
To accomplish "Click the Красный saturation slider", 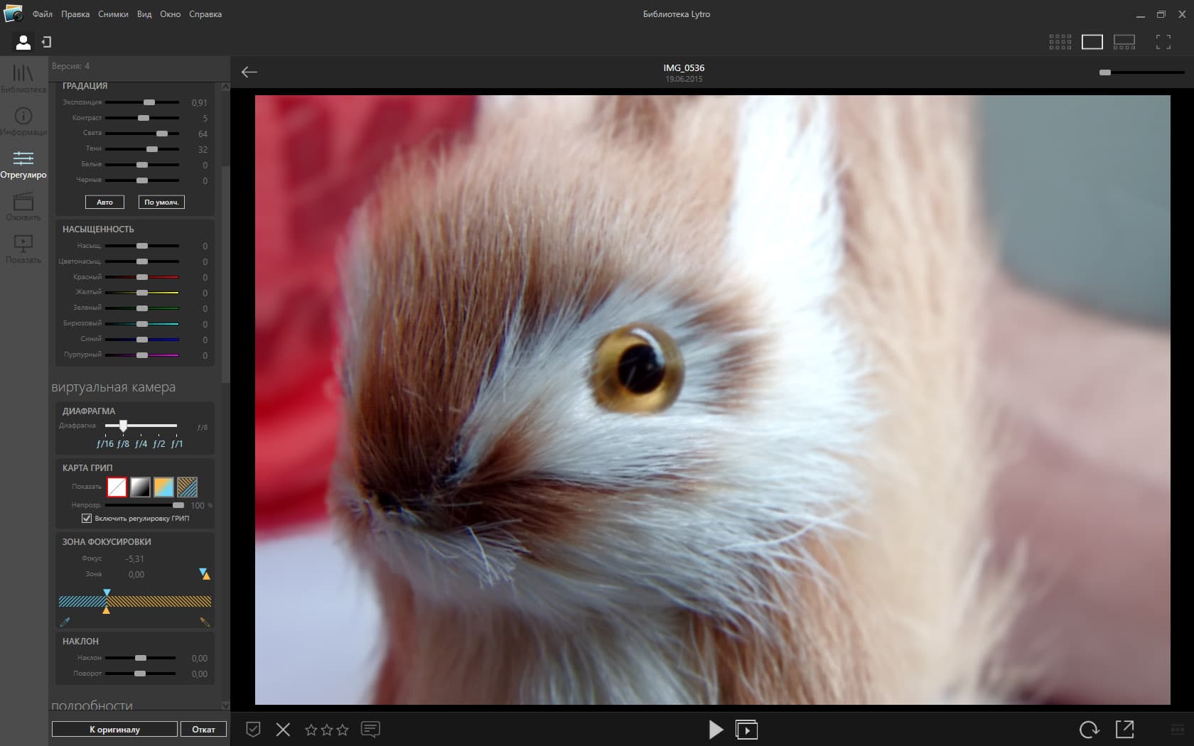I will [142, 277].
